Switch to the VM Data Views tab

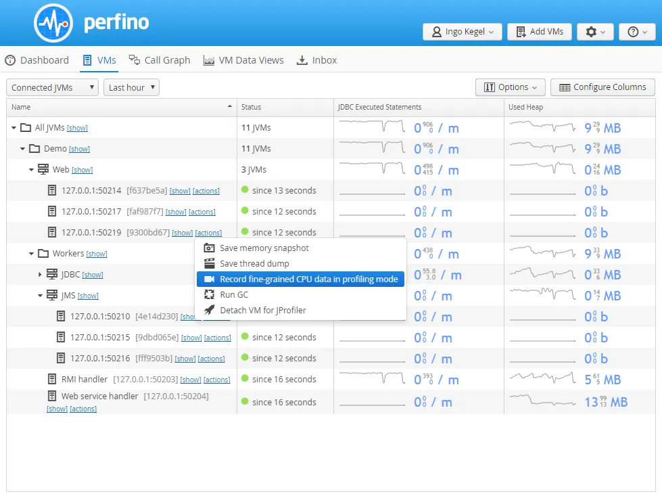point(243,60)
